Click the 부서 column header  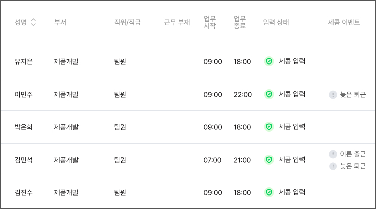(x=60, y=22)
